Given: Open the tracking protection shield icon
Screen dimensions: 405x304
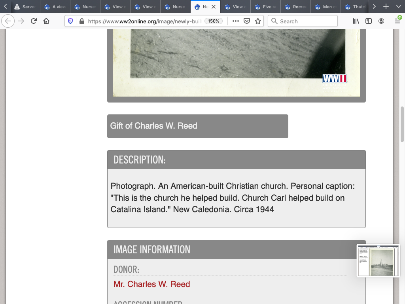Looking at the screenshot, I should click(x=71, y=21).
